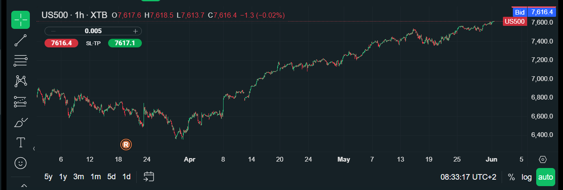Open chart settings hexagon gear icon
The width and height of the screenshot is (563, 190).
tap(543, 159)
